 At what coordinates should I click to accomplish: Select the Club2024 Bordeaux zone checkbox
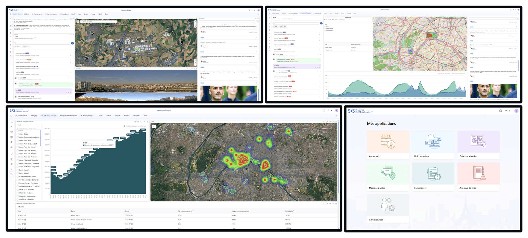pyautogui.click(x=18, y=193)
